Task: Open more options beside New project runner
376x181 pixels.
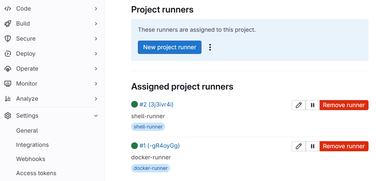Action: [210, 47]
